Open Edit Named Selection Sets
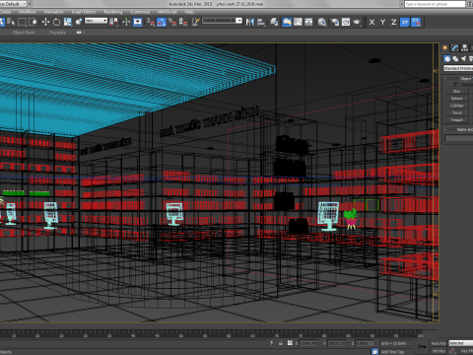This screenshot has width=473, height=355. click(196, 22)
